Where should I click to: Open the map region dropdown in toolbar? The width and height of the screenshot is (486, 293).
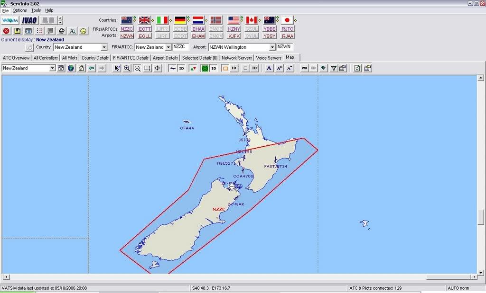click(52, 68)
